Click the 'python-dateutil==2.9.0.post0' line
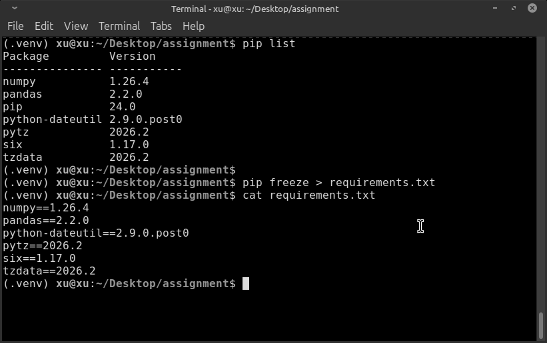The image size is (547, 343). (95, 233)
